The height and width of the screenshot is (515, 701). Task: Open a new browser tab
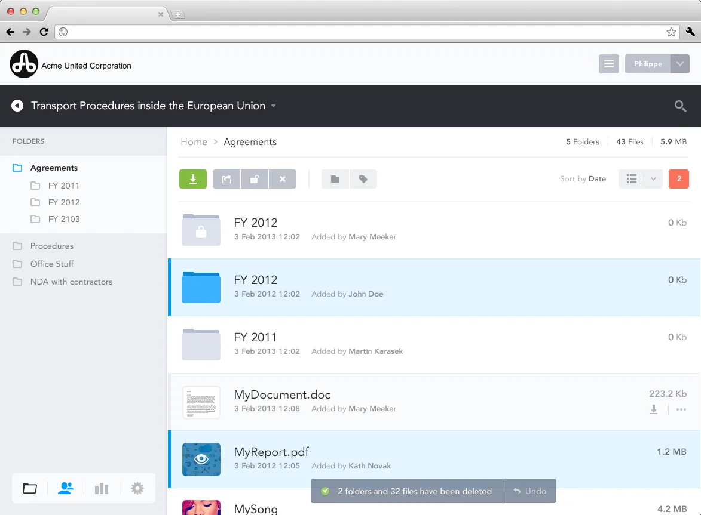(x=178, y=14)
